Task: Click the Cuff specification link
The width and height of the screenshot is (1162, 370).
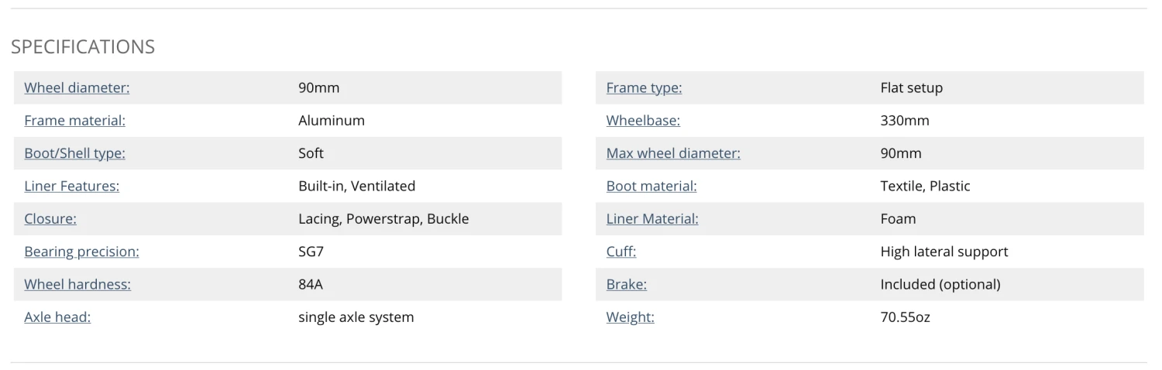Action: click(621, 252)
